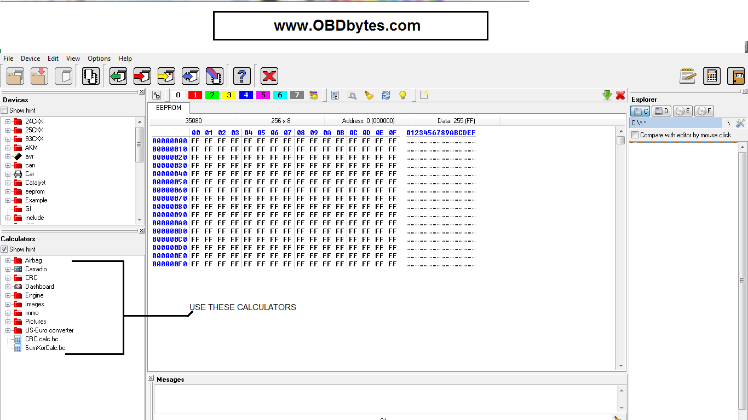
Task: Uncheck Show hint under Calculators
Action: (x=4, y=249)
